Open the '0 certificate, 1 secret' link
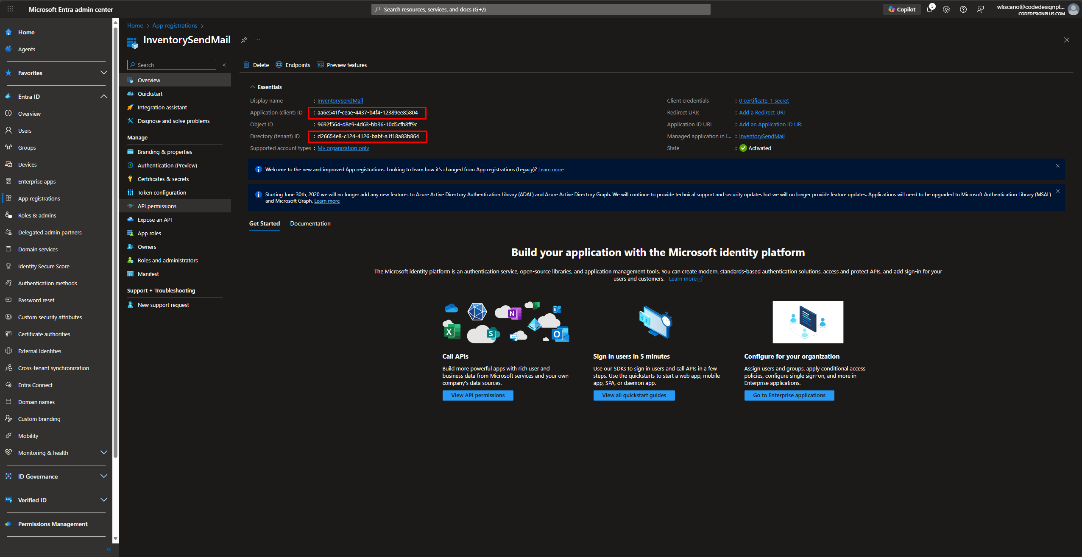The image size is (1082, 557). (x=764, y=100)
